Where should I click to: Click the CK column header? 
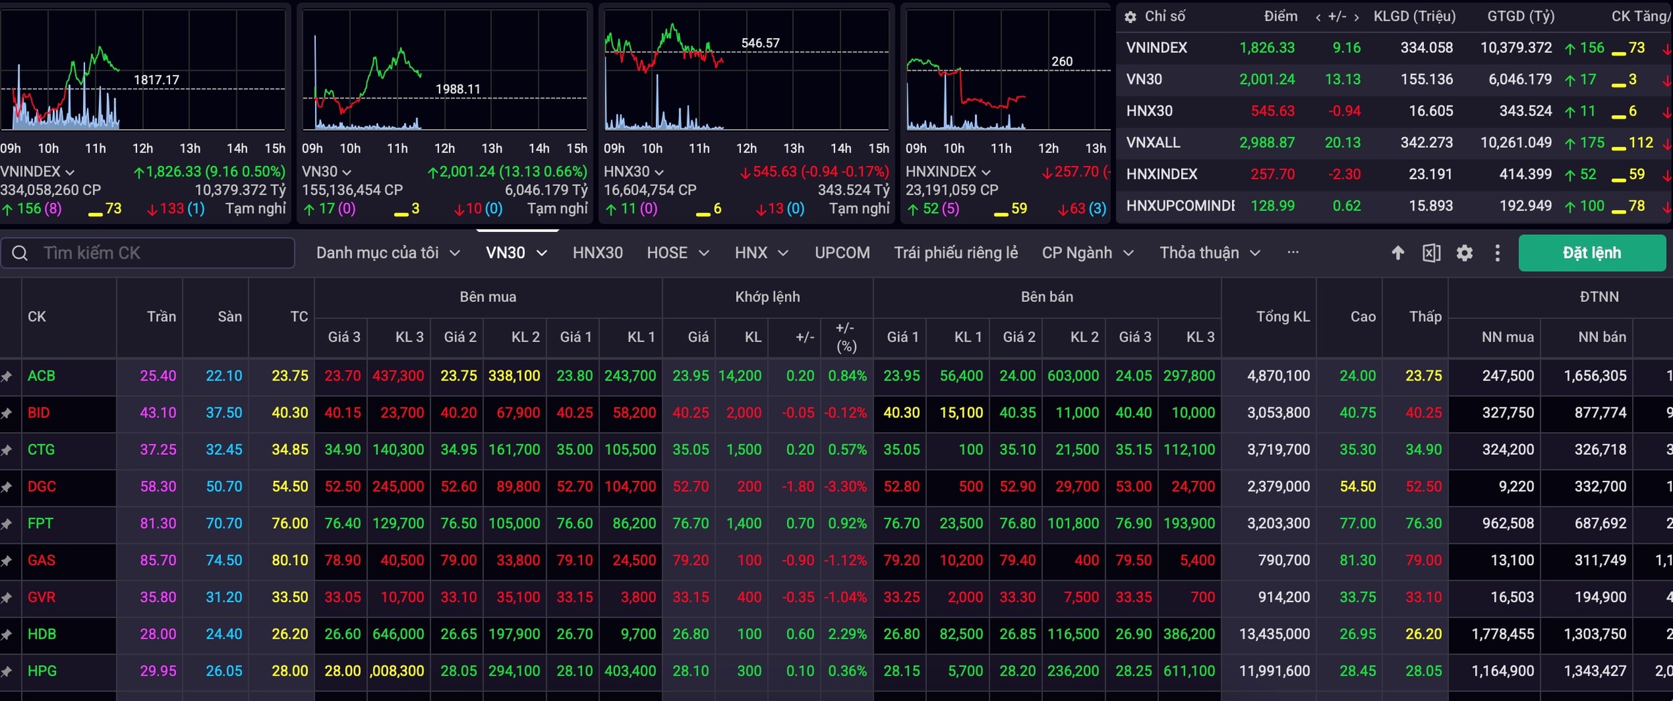[69, 317]
